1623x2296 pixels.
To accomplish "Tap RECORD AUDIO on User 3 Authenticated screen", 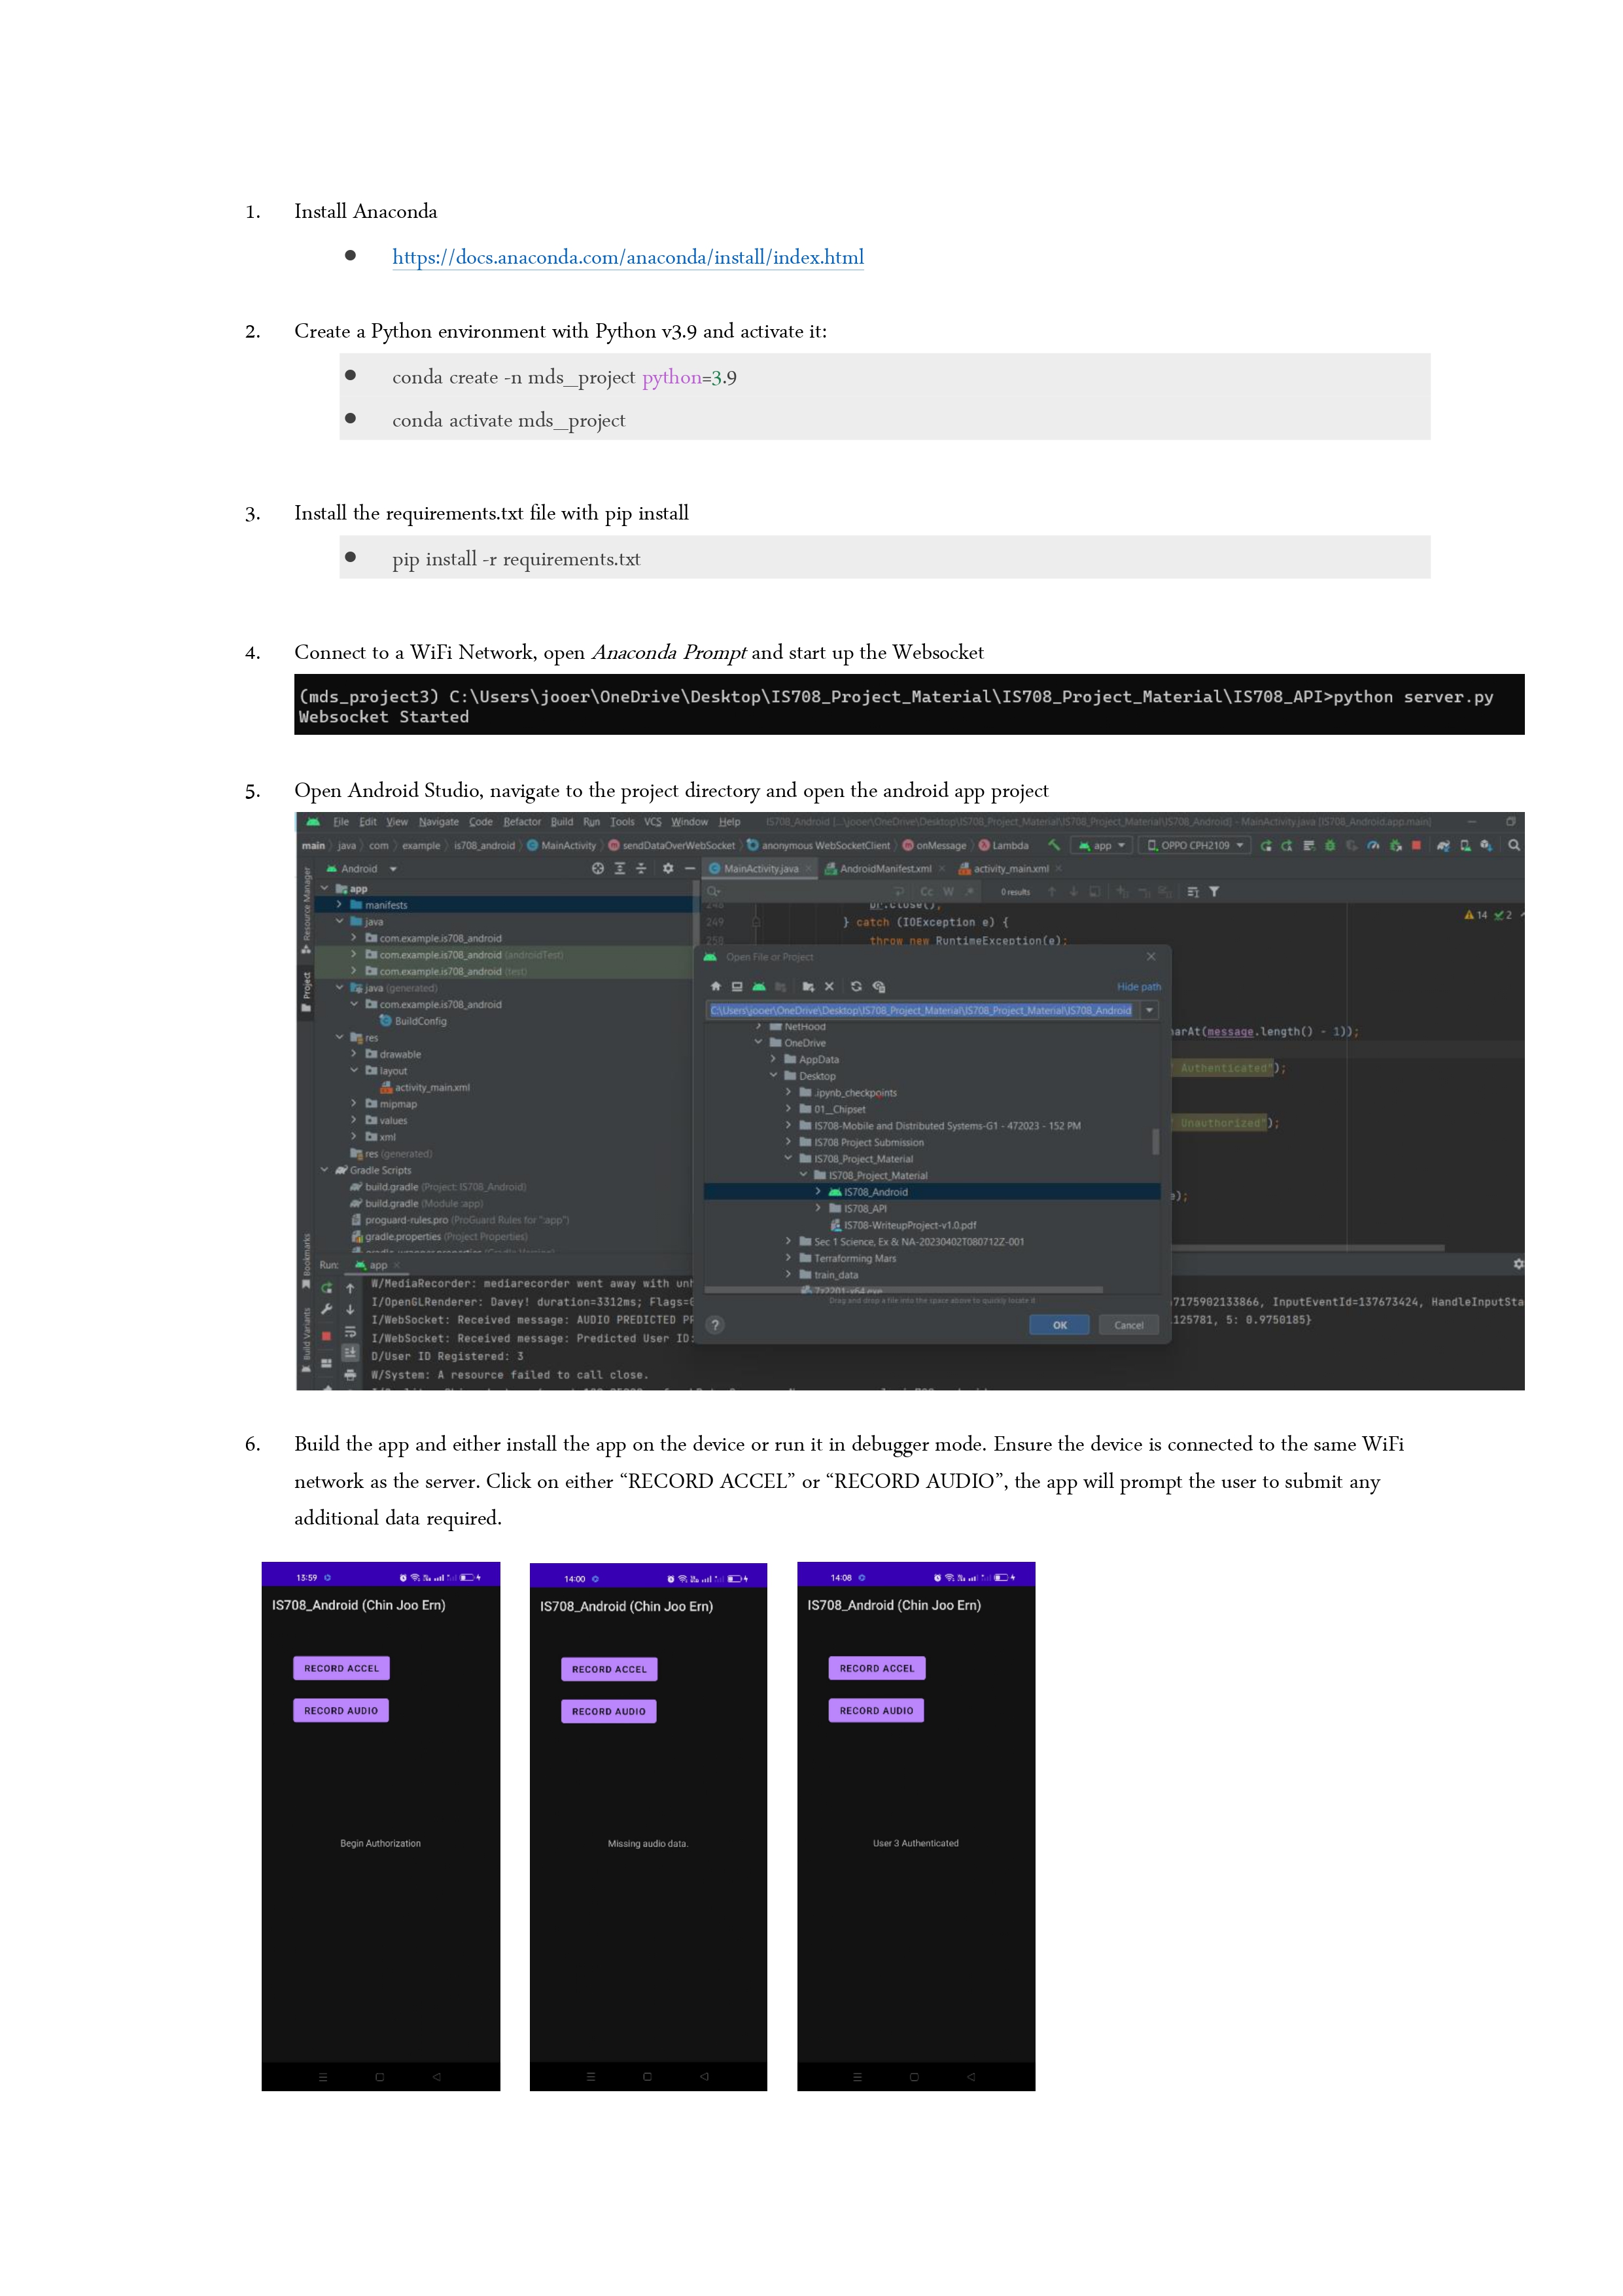I will pos(876,1710).
